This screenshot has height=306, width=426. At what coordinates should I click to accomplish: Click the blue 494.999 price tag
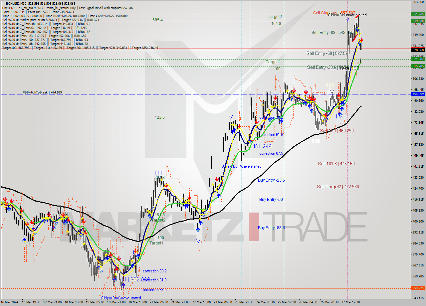coord(418,94)
